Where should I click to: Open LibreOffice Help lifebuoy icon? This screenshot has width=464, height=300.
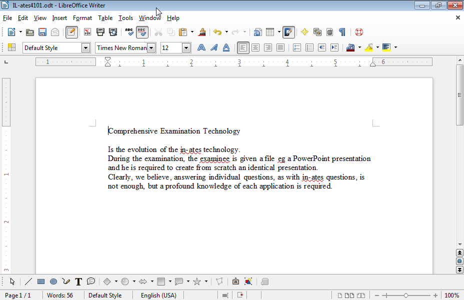[x=359, y=32]
